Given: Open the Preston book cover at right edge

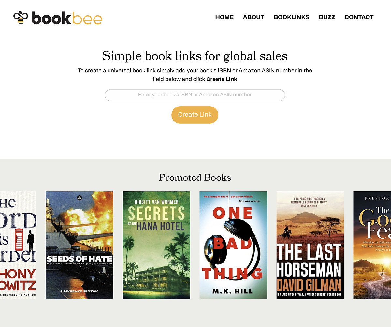Looking at the screenshot, I should (x=372, y=245).
